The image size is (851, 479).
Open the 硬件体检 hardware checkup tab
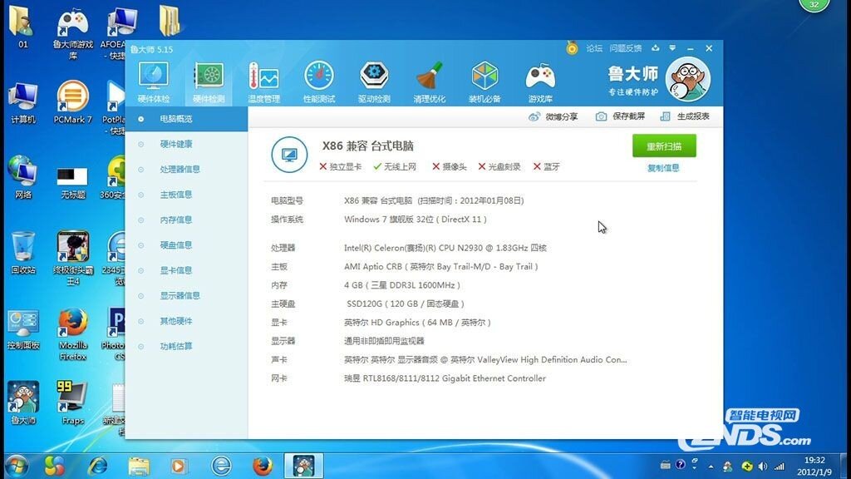click(154, 82)
